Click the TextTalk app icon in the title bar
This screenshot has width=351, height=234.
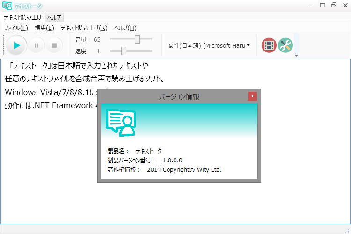[7, 6]
